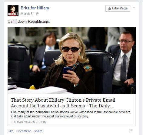
Task: Expand the post options chevron dropdown
Action: tap(134, 8)
